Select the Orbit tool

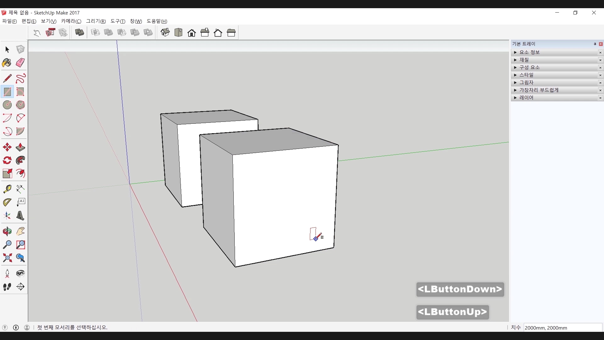(7, 231)
